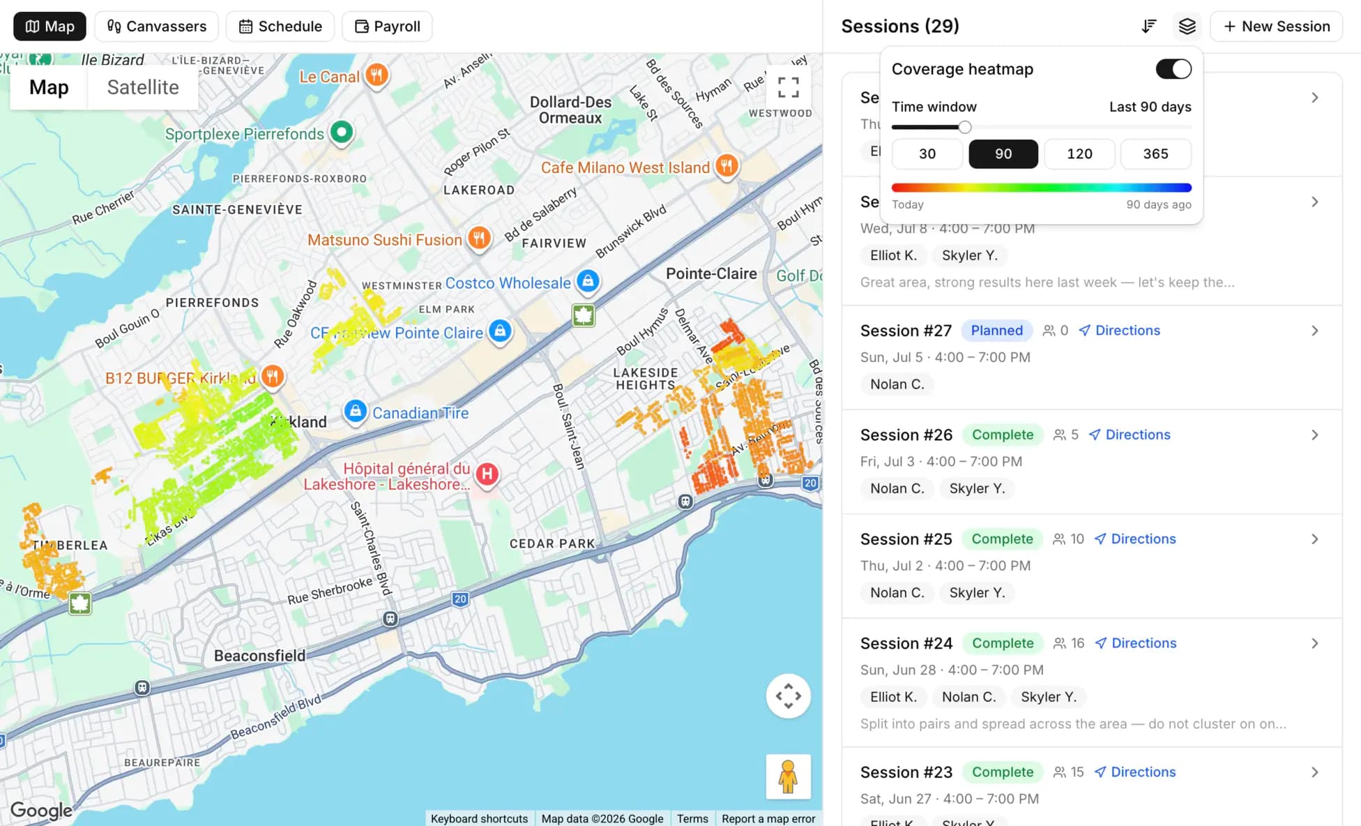The width and height of the screenshot is (1361, 826).
Task: Click attendee count icon on Session #26
Action: (1059, 435)
